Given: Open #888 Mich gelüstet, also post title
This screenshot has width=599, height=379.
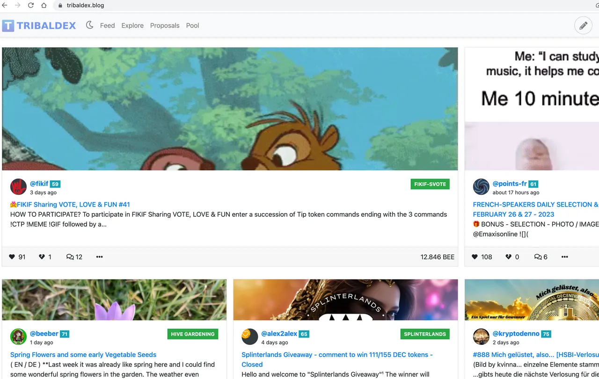Looking at the screenshot, I should (536, 355).
